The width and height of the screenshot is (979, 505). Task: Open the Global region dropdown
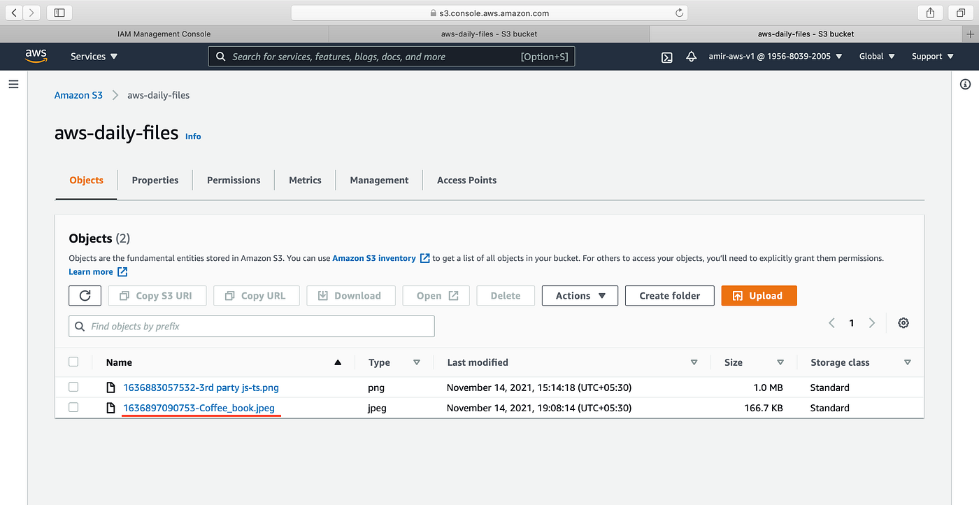[x=877, y=57]
